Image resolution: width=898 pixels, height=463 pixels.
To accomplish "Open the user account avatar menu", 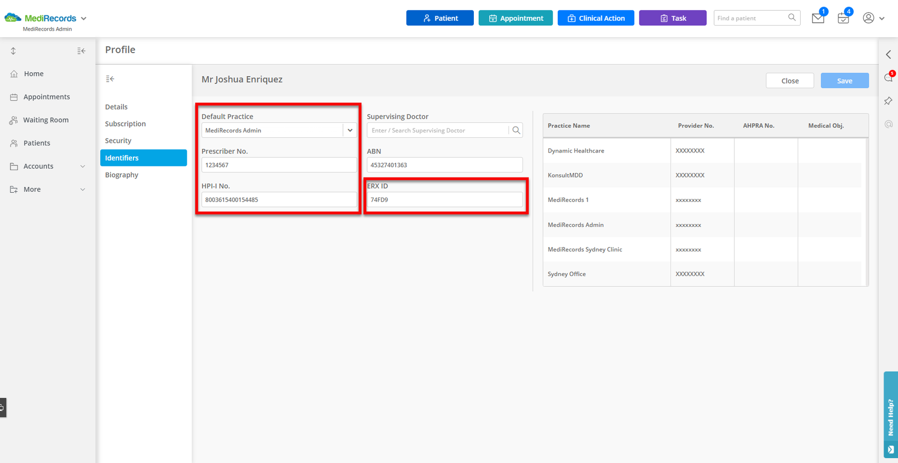I will pyautogui.click(x=868, y=18).
